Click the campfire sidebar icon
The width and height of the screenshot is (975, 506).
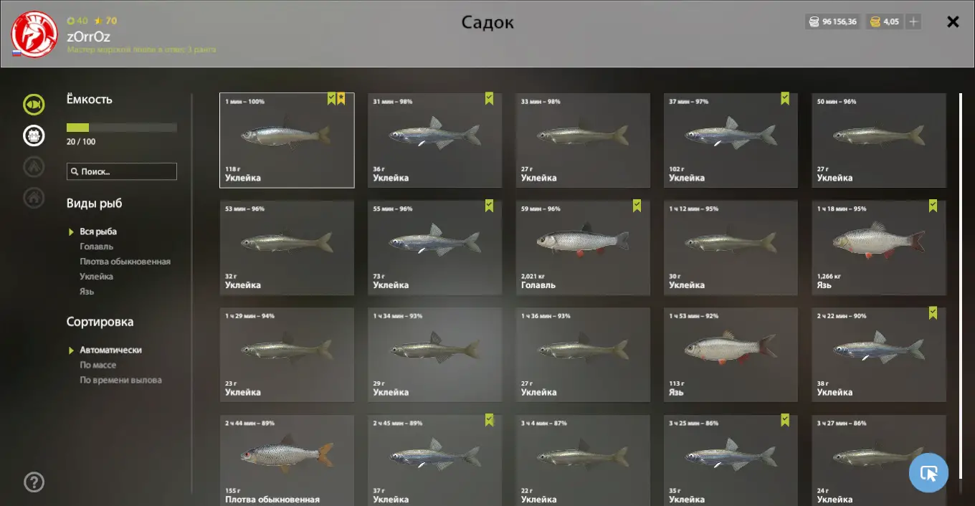(34, 166)
